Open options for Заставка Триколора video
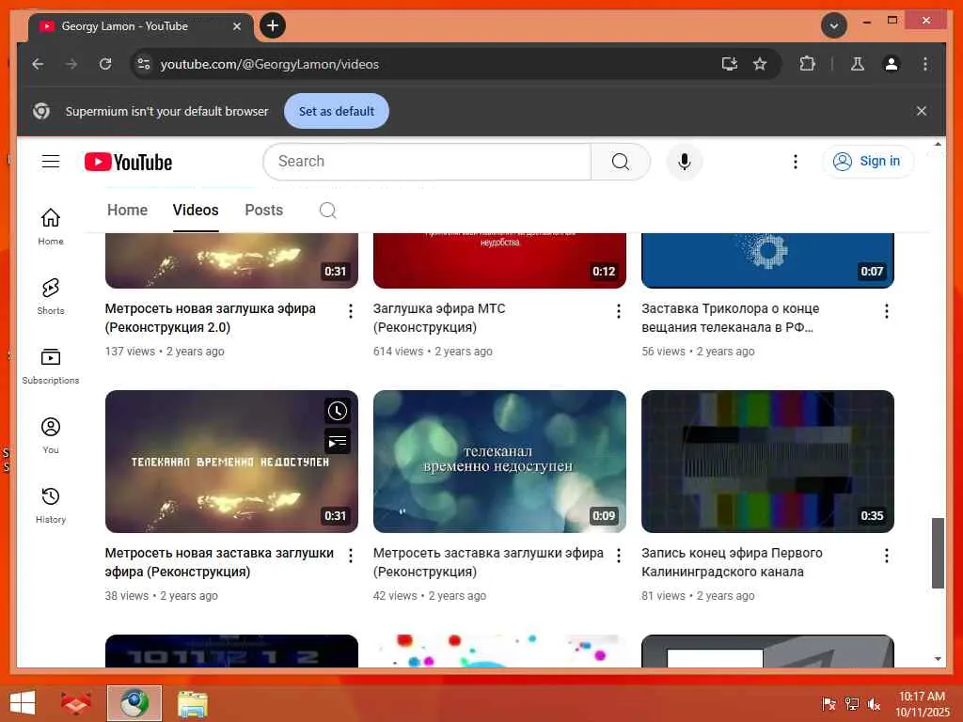The image size is (963, 722). point(886,311)
